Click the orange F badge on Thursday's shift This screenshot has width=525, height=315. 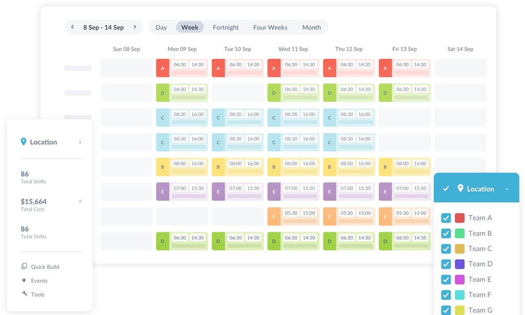click(x=329, y=216)
